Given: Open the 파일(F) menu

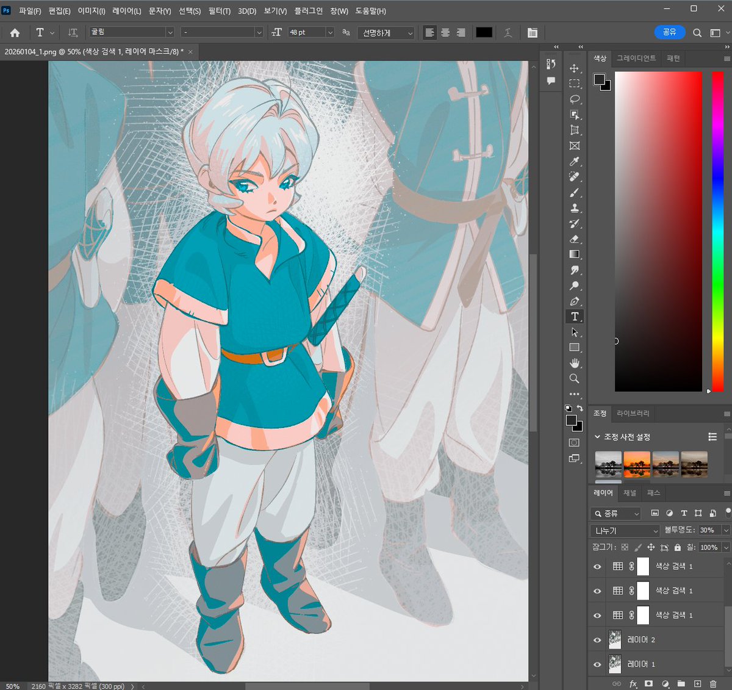Looking at the screenshot, I should (30, 11).
